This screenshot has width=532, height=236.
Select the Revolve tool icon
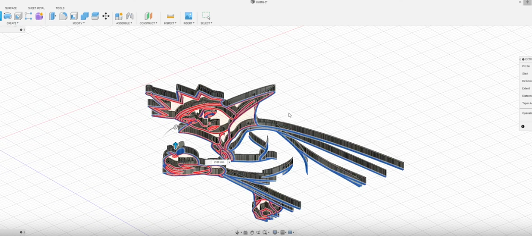8,16
